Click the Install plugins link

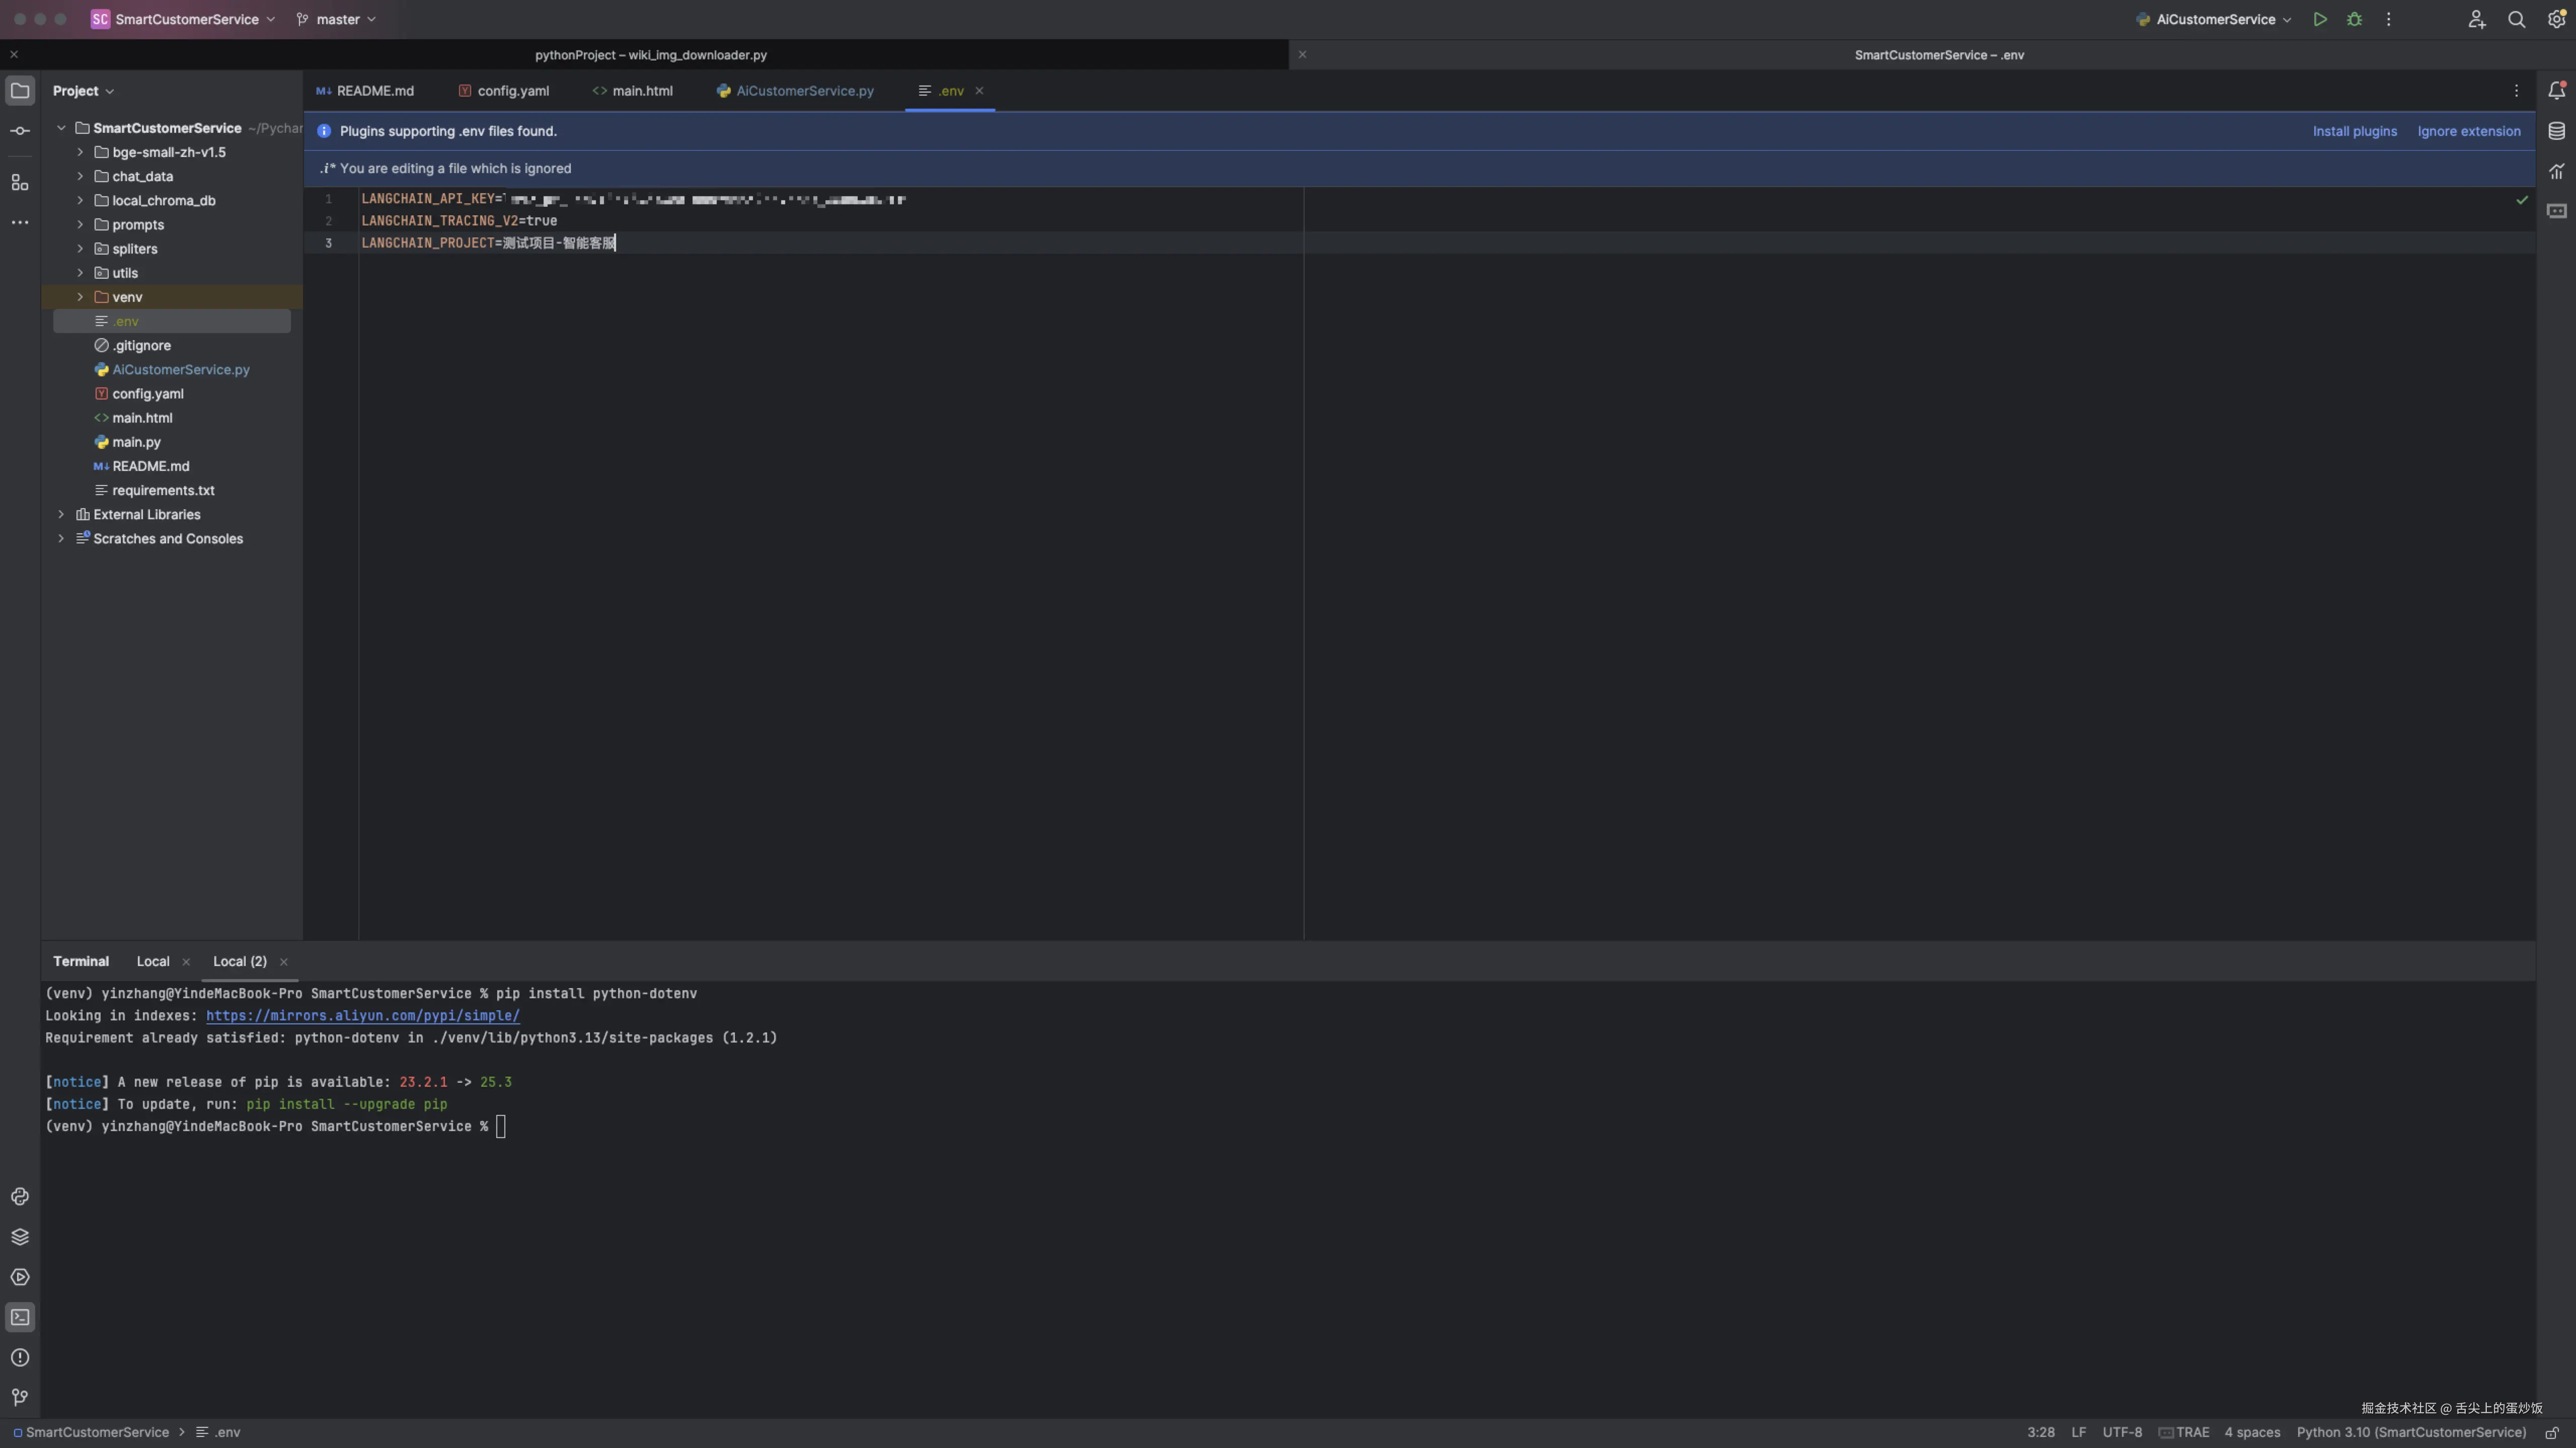(2354, 131)
